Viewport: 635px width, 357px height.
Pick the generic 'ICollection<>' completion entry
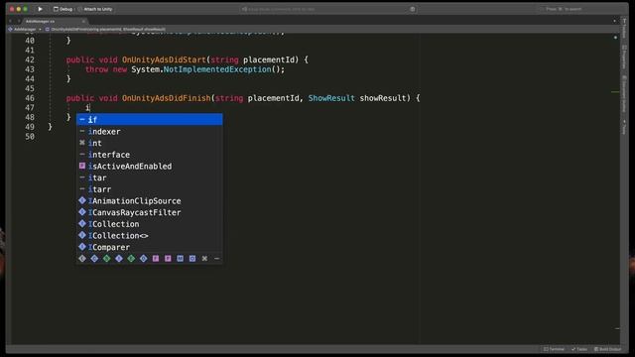point(150,235)
